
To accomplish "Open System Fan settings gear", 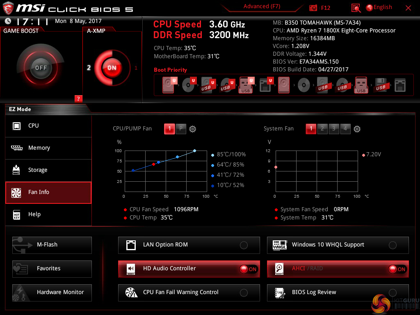I will pos(357,129).
